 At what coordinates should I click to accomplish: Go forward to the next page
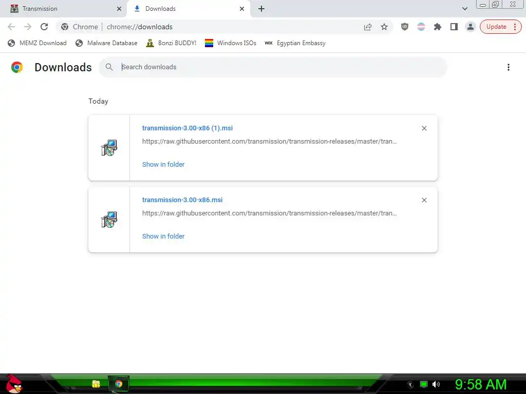(x=28, y=27)
